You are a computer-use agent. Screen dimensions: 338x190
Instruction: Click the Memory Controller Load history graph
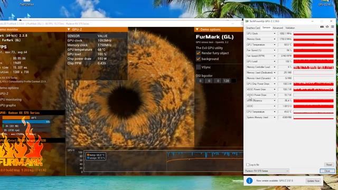point(313,67)
